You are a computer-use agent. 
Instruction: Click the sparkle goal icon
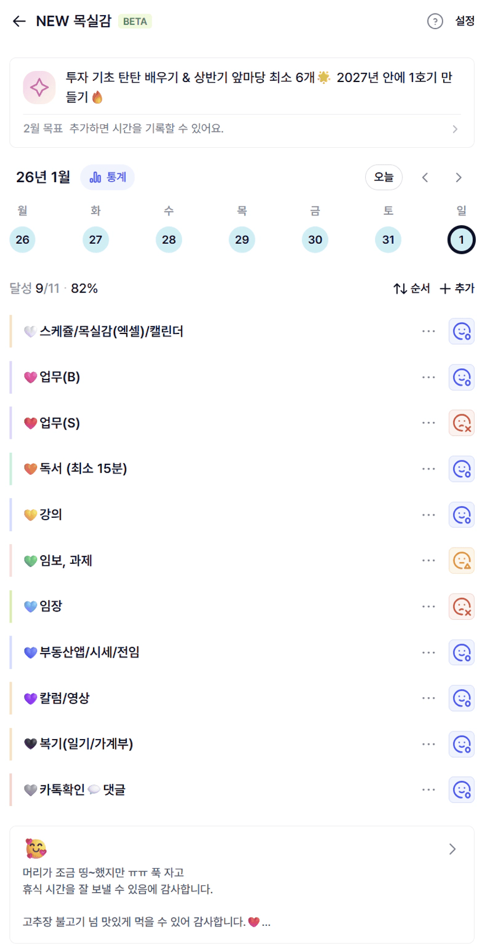click(39, 87)
